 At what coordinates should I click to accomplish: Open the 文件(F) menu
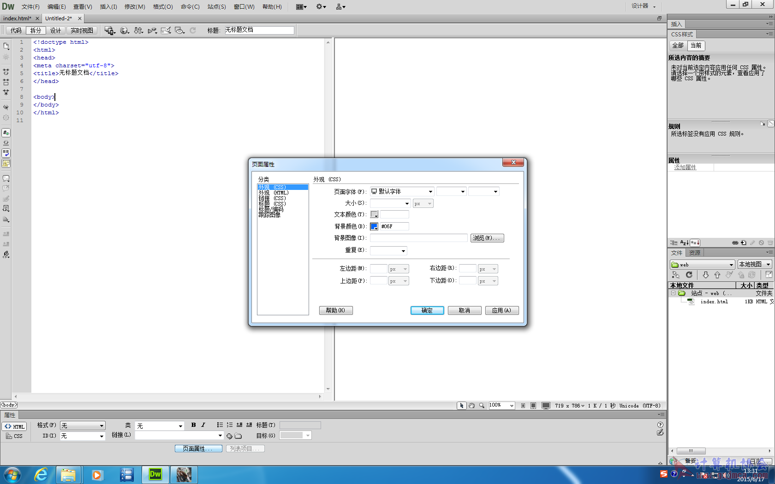[30, 6]
